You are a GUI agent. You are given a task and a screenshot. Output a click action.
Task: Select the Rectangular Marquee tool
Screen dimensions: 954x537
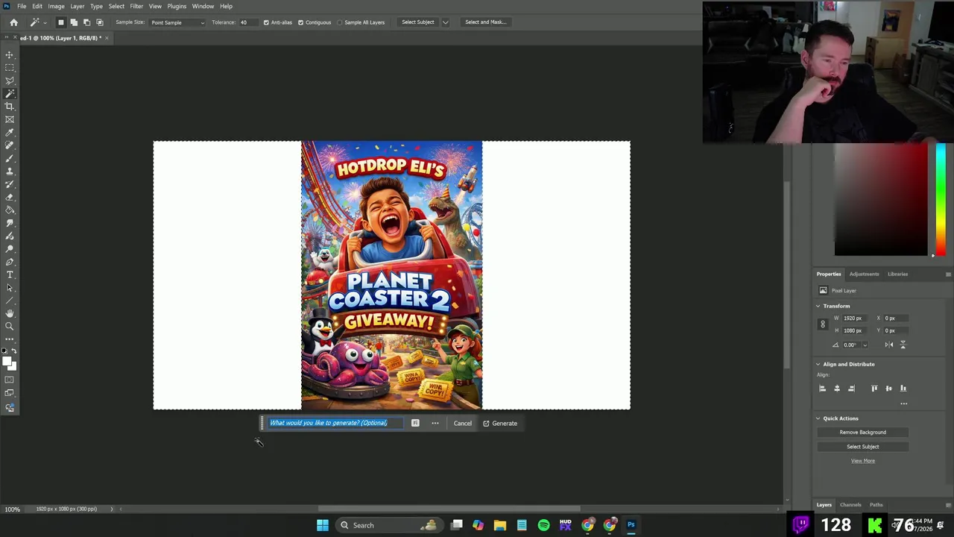(x=10, y=68)
